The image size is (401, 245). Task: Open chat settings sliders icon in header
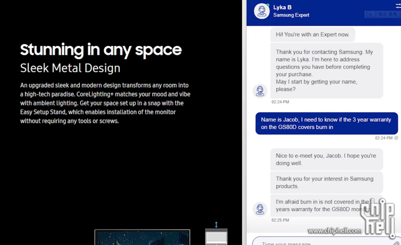398,7
